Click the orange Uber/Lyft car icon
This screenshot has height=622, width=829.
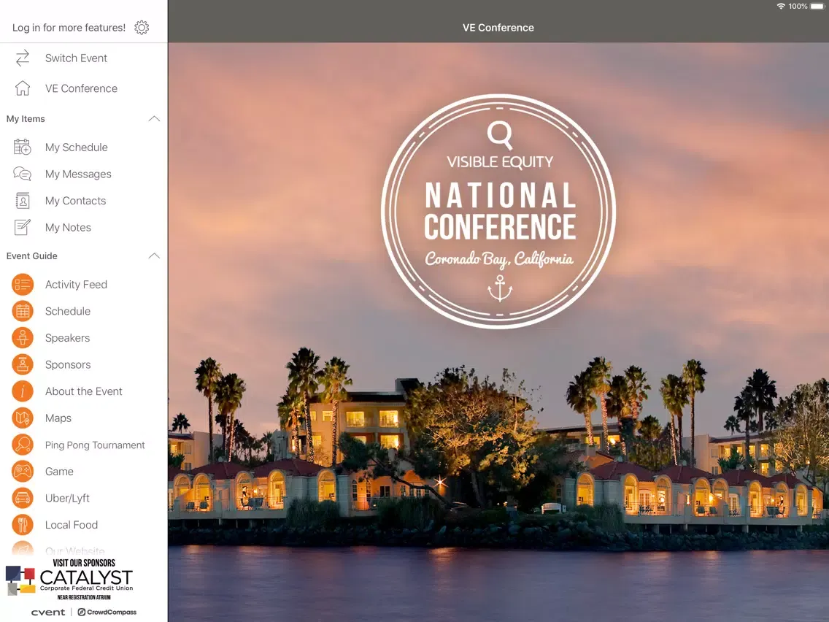tap(23, 498)
